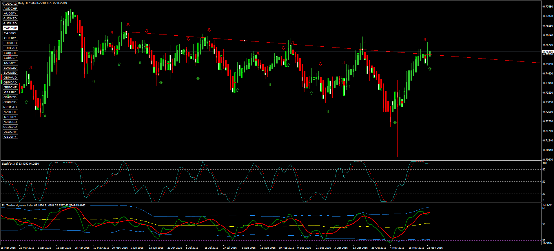This screenshot has width=554, height=251.
Task: Switch chart to GBPNZD
Action: [10, 97]
